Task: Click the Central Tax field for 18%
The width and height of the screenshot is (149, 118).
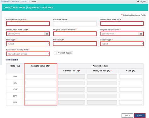Action: click(72, 96)
